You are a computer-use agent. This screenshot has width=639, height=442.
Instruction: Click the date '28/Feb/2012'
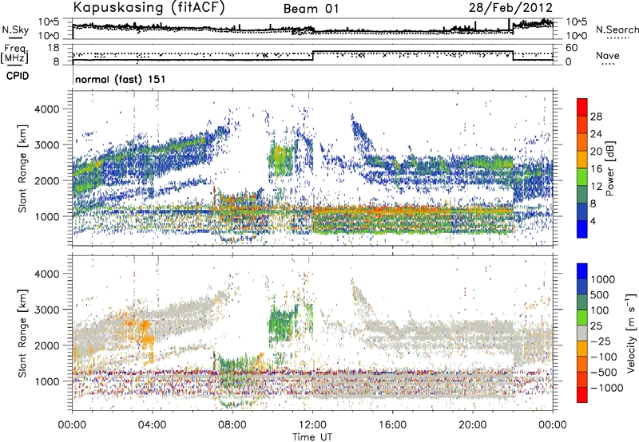(510, 7)
